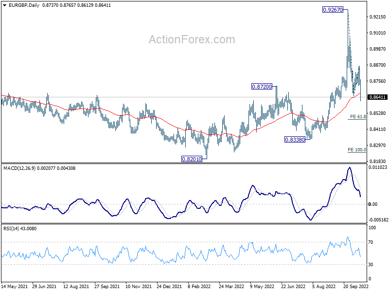389x292 pixels.
Task: Click the ActionForex.com watermark
Action: [192, 39]
